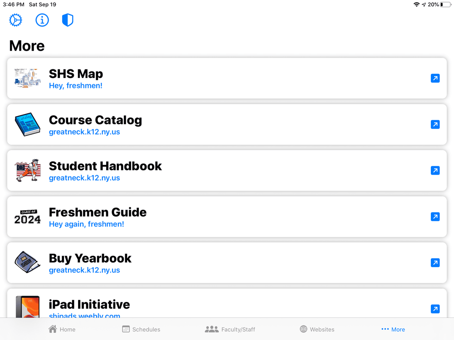Tap the Student Handbook external-link arrow
This screenshot has height=340, width=454.
pyautogui.click(x=435, y=170)
